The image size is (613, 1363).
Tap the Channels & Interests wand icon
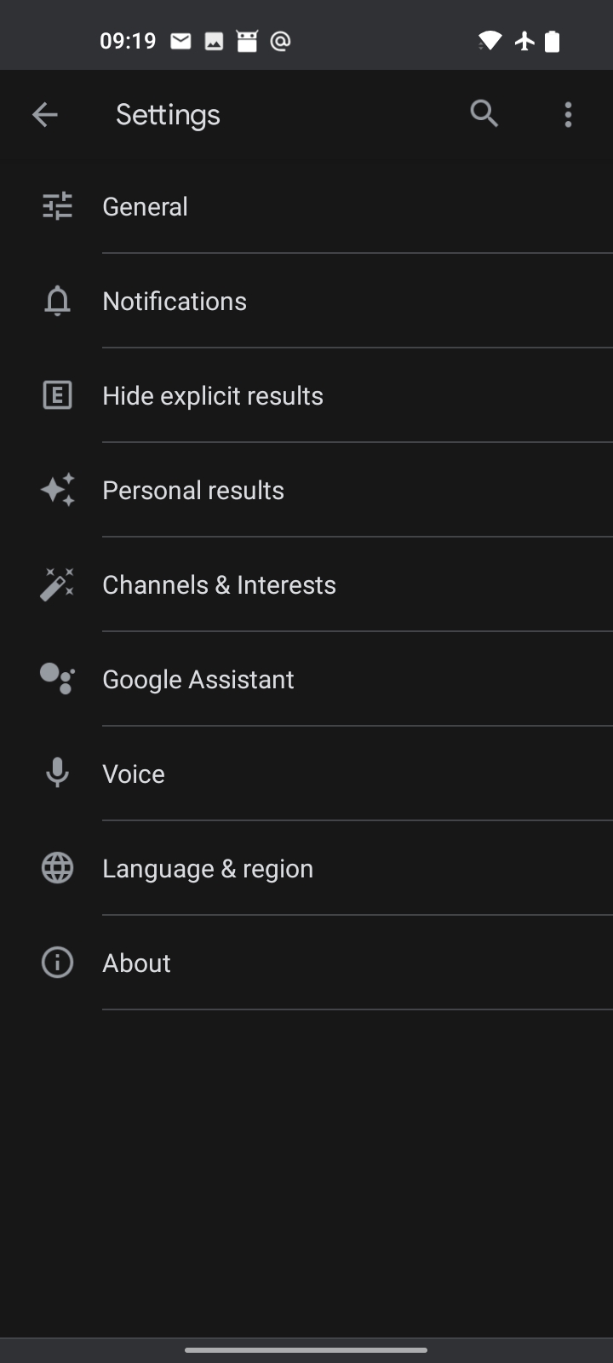click(x=57, y=584)
